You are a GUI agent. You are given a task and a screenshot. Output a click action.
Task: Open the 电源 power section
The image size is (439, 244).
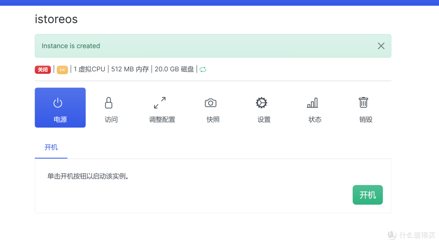pos(60,108)
